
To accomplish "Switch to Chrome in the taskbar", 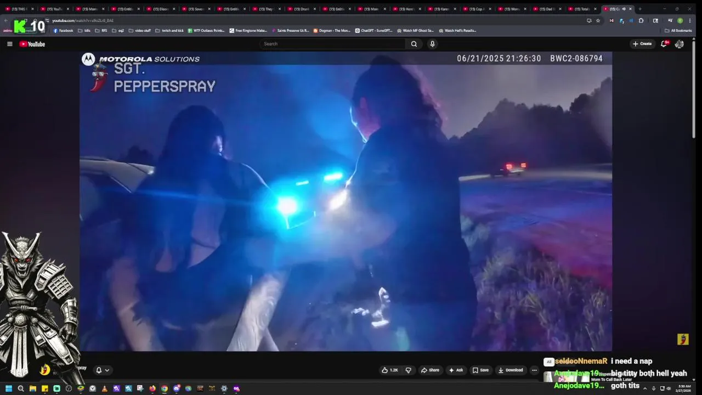I will 165,388.
